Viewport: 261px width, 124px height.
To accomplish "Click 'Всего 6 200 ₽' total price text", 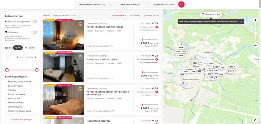I will click(151, 111).
